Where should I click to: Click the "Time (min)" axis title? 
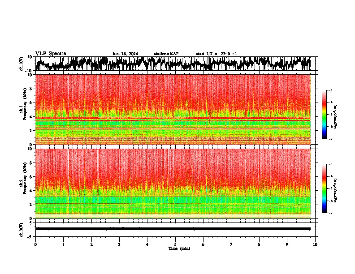pos(179,248)
